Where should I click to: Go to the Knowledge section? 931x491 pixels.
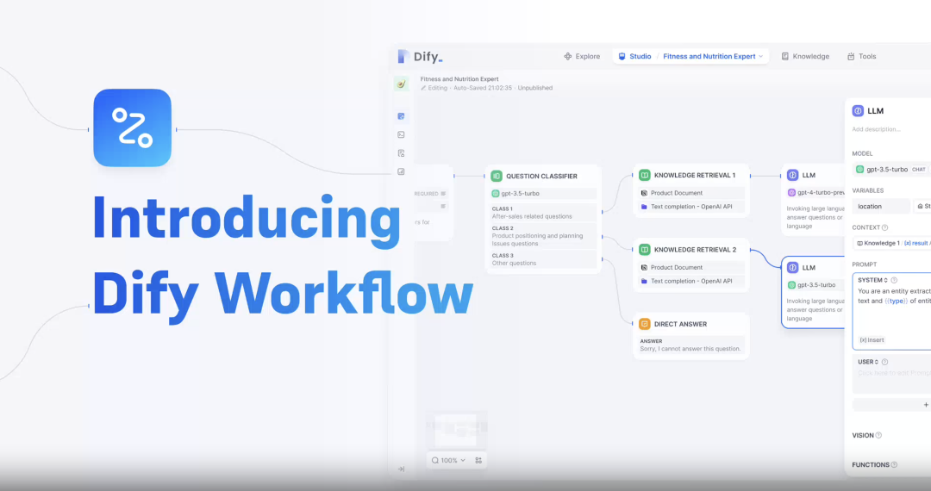(x=805, y=56)
